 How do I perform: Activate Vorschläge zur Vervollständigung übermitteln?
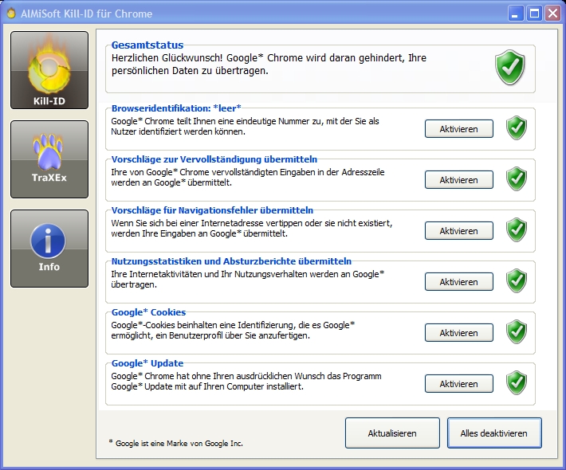point(459,179)
